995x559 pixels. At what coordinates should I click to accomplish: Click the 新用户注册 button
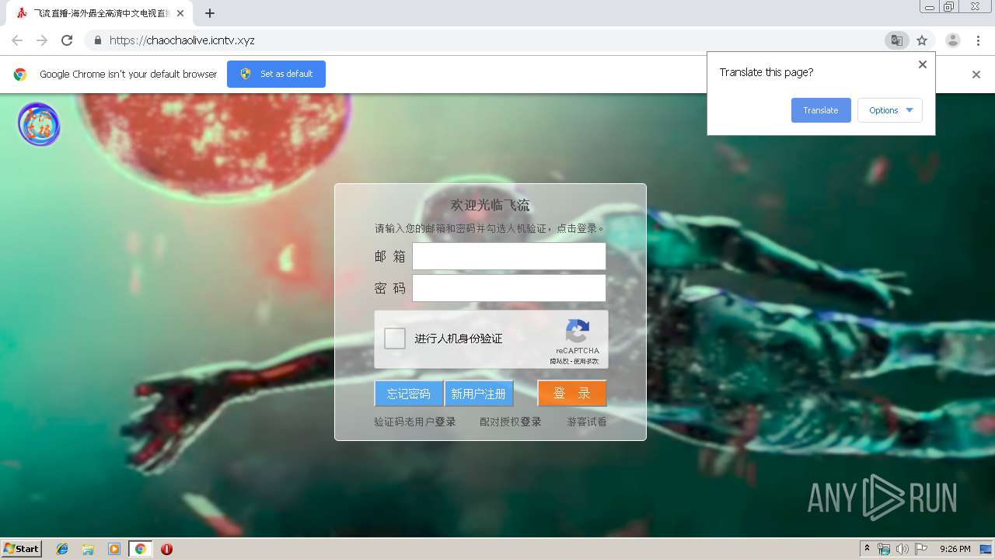point(479,394)
